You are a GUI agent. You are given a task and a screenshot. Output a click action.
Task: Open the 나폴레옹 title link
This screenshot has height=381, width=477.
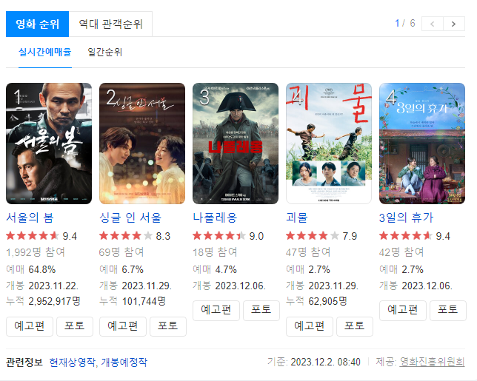[x=215, y=218]
